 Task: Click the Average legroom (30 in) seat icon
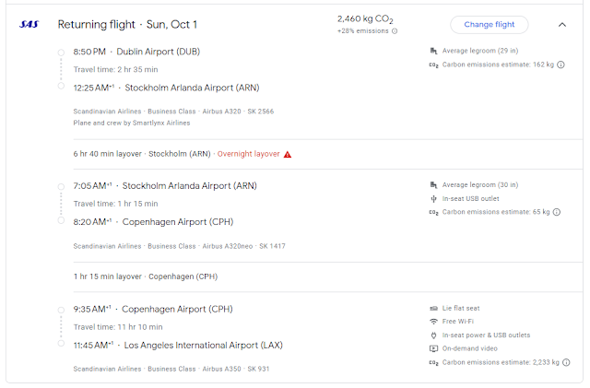pyautogui.click(x=434, y=185)
